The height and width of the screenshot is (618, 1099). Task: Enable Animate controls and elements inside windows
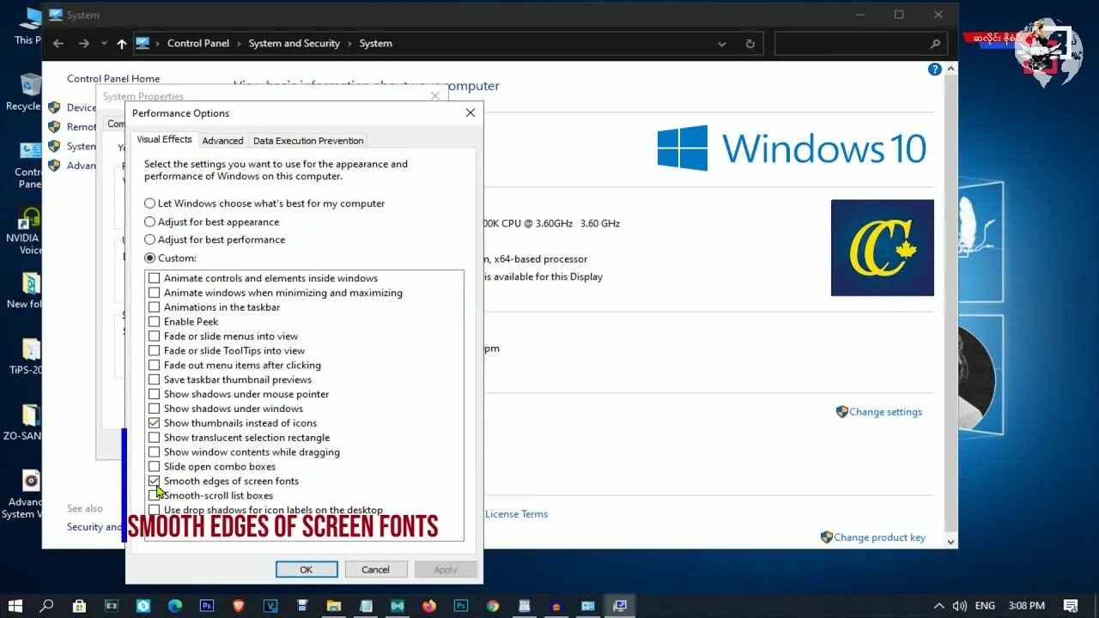pos(155,278)
